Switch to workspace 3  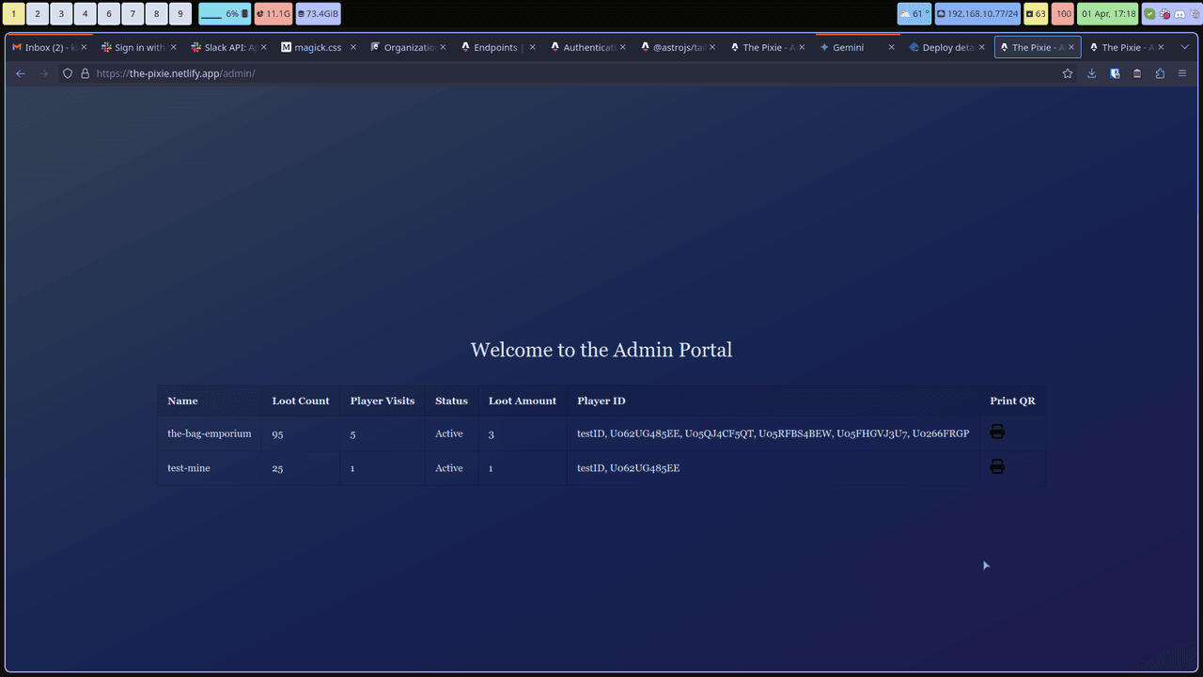click(61, 14)
